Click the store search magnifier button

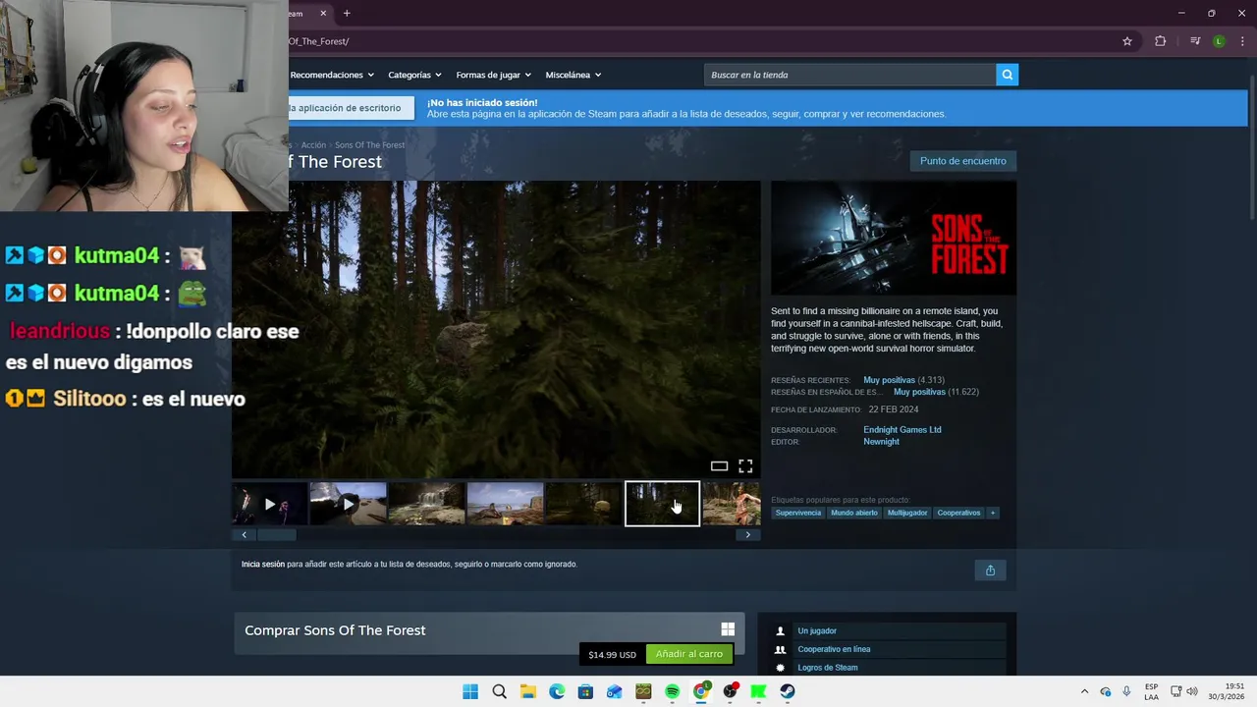point(1007,75)
